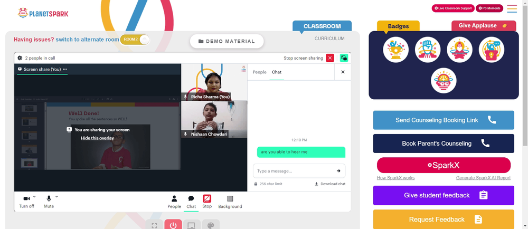Launch SparkX button
528x229 pixels.
coord(444,166)
